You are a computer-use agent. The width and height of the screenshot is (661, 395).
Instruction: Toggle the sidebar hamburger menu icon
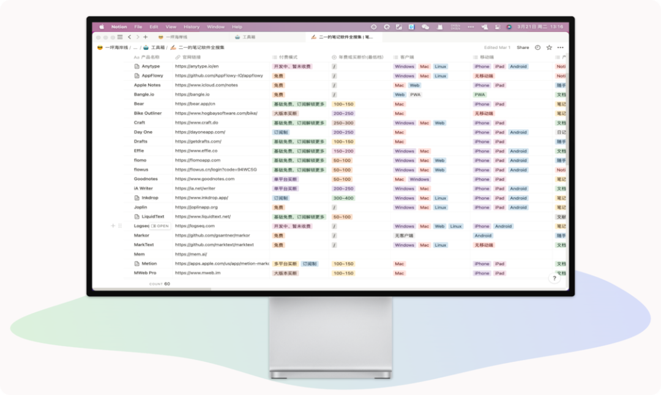click(x=121, y=37)
